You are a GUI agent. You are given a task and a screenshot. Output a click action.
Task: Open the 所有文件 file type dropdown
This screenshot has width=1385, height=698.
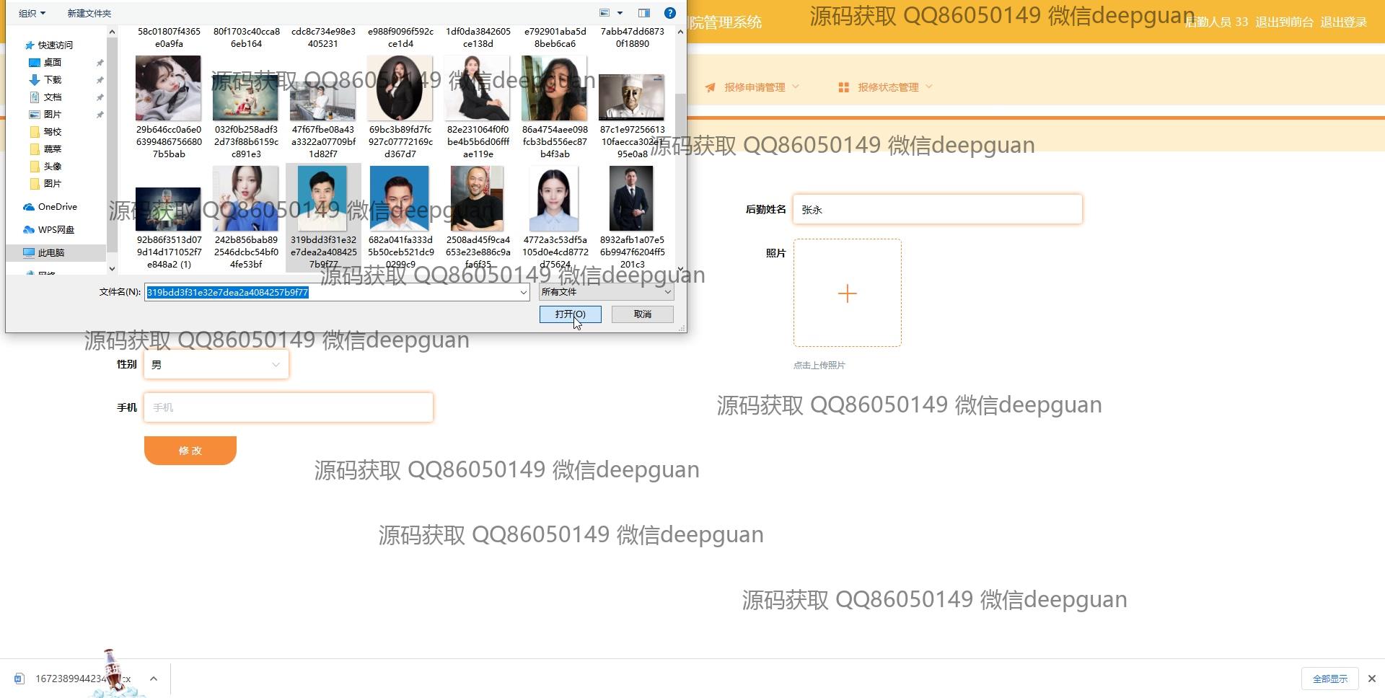click(607, 292)
